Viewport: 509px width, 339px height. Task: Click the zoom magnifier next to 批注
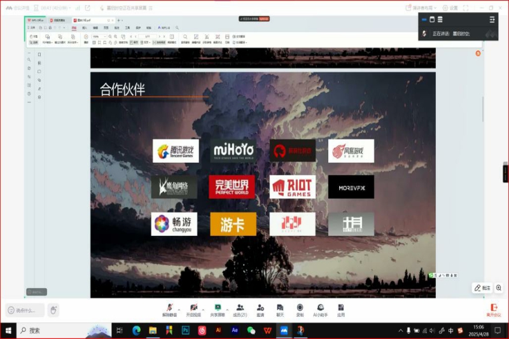(499, 288)
